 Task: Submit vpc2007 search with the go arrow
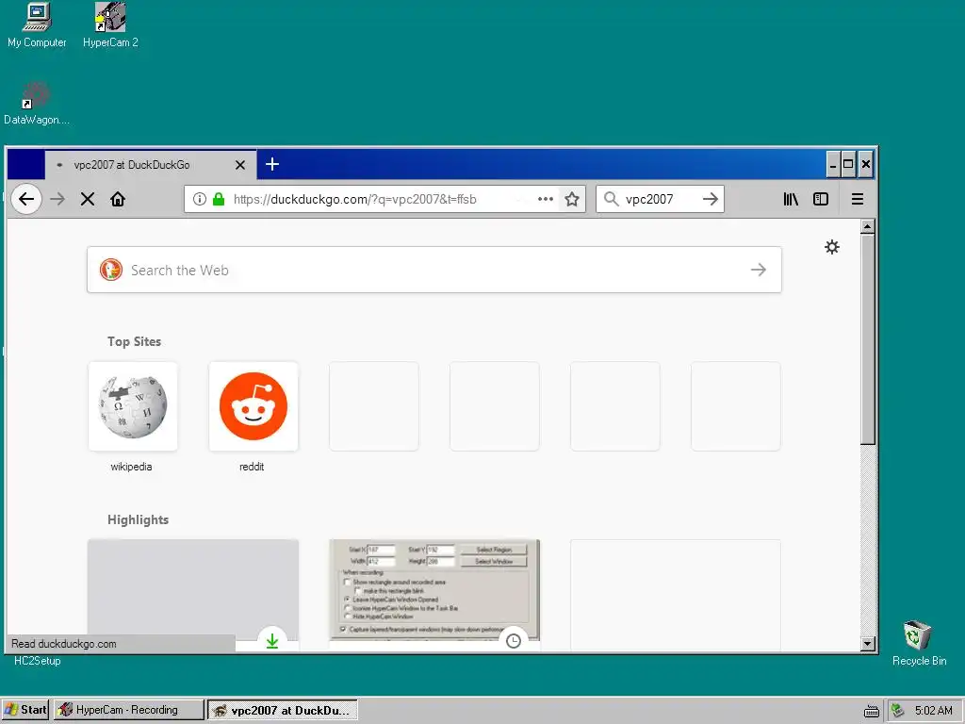711,199
